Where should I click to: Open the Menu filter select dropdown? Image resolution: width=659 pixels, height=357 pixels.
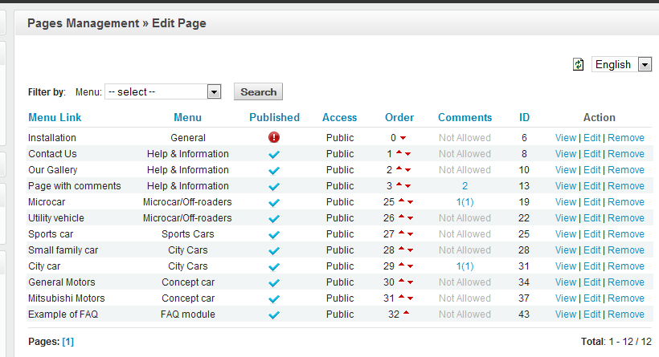click(x=214, y=92)
